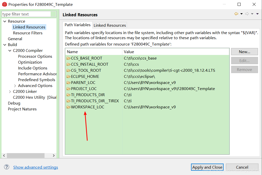The width and height of the screenshot is (262, 175).
Task: Click the CCS_BASE_ROOT folder icon
Action: [x=68, y=58]
